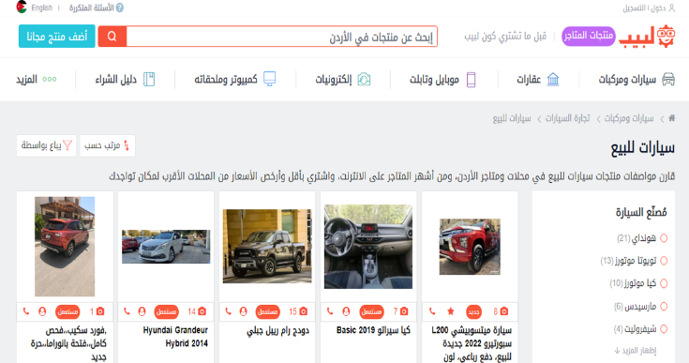Click جديد badge on Mitsubishi card
Image resolution: width=689 pixels, height=363 pixels.
point(473,311)
